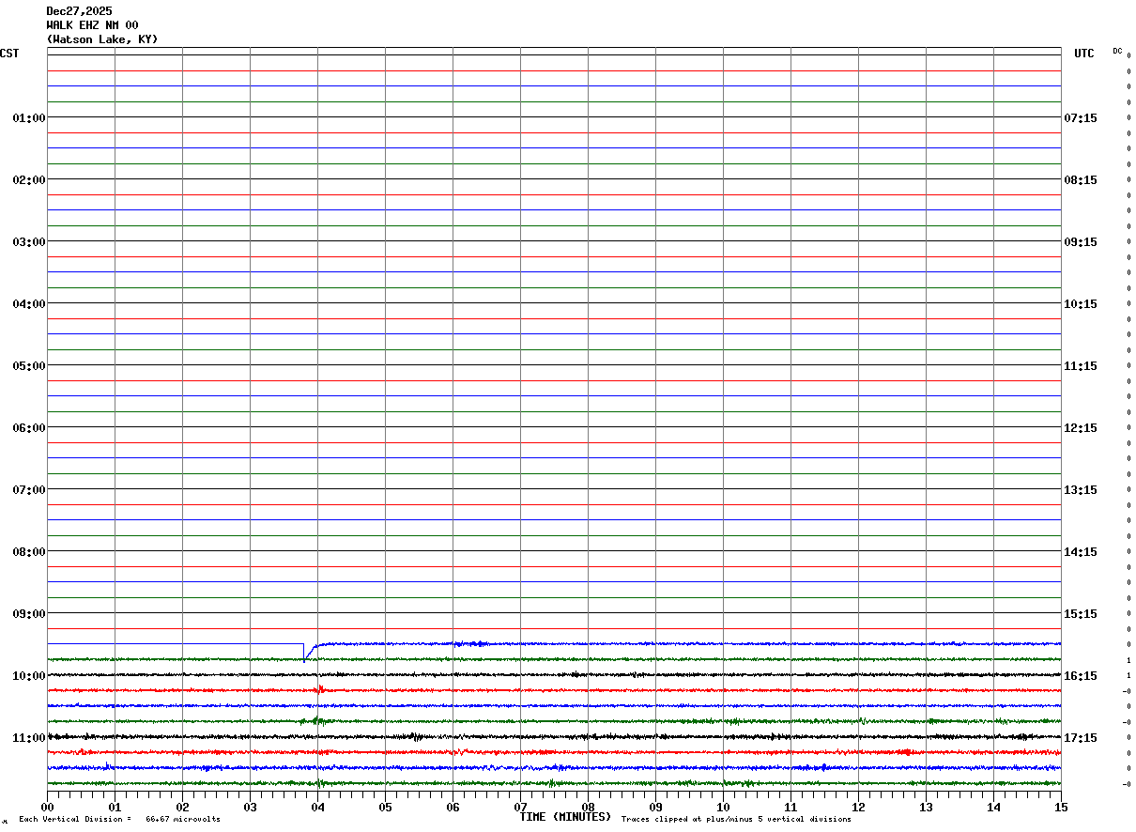Viewport: 1136px width, 832px height.
Task: Click the 17:15 UTC time label
Action: click(1081, 738)
